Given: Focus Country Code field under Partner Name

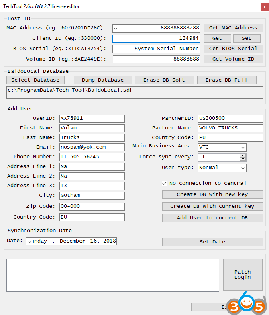Looking at the screenshot, I should point(230,137).
